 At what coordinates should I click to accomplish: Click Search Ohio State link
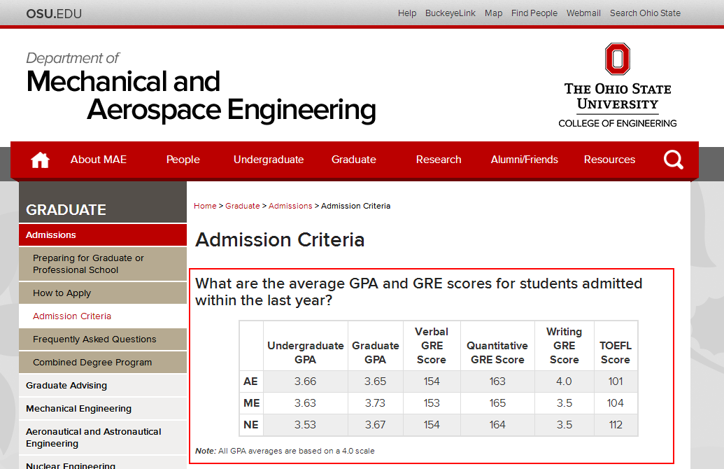click(x=645, y=13)
